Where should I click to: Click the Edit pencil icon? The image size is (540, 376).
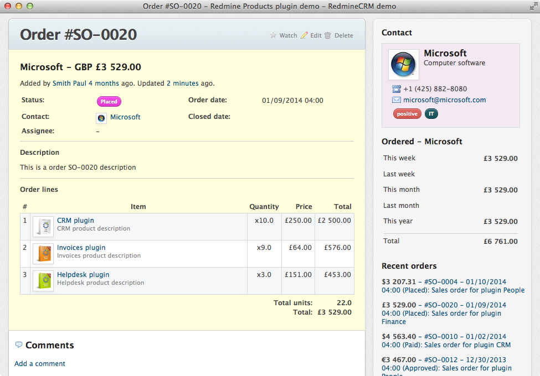point(304,35)
